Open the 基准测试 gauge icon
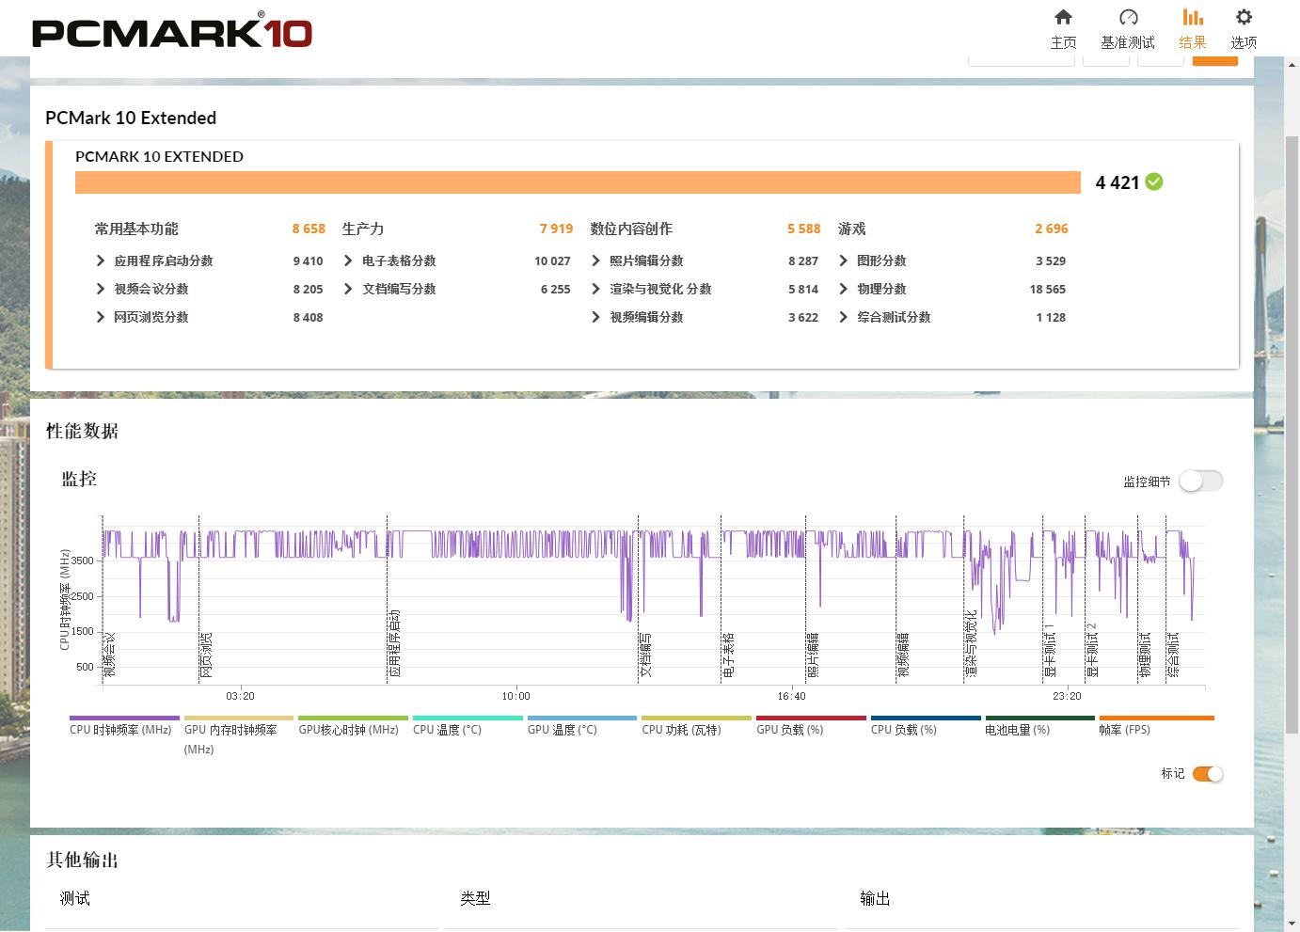1300x932 pixels. (1128, 17)
